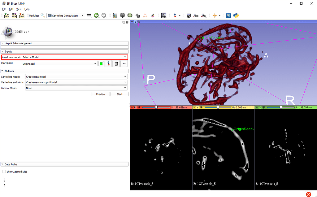Open the Python interactor console
The image size is (317, 197).
[236, 15]
